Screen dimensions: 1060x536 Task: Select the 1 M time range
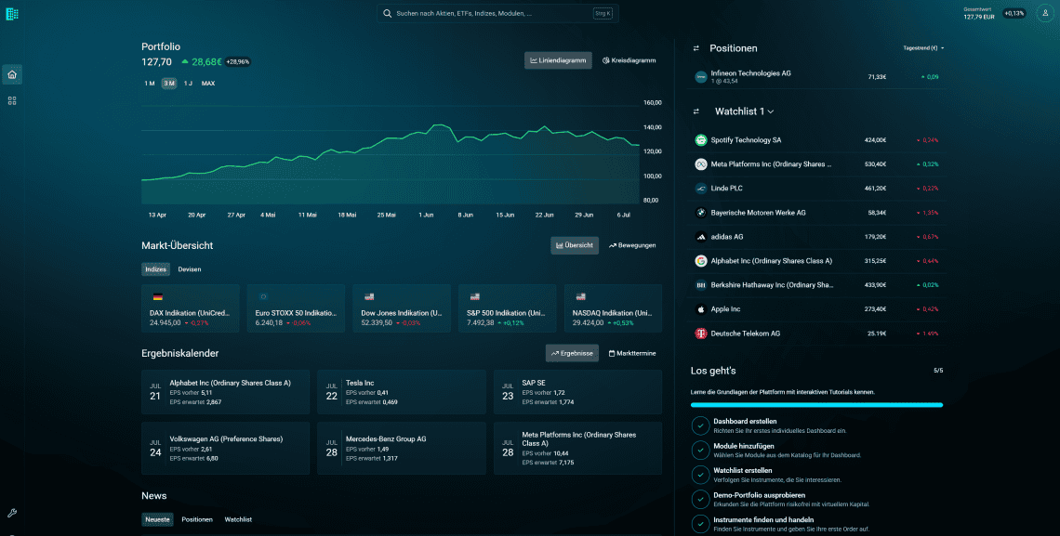click(x=150, y=84)
